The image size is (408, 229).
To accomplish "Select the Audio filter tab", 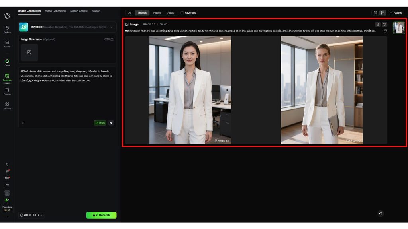I will coord(171,13).
